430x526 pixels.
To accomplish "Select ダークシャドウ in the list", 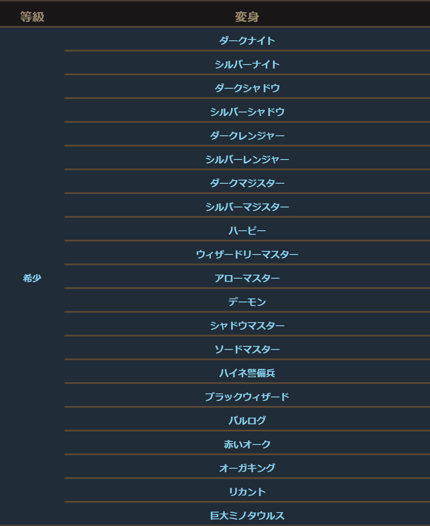I will tap(247, 88).
